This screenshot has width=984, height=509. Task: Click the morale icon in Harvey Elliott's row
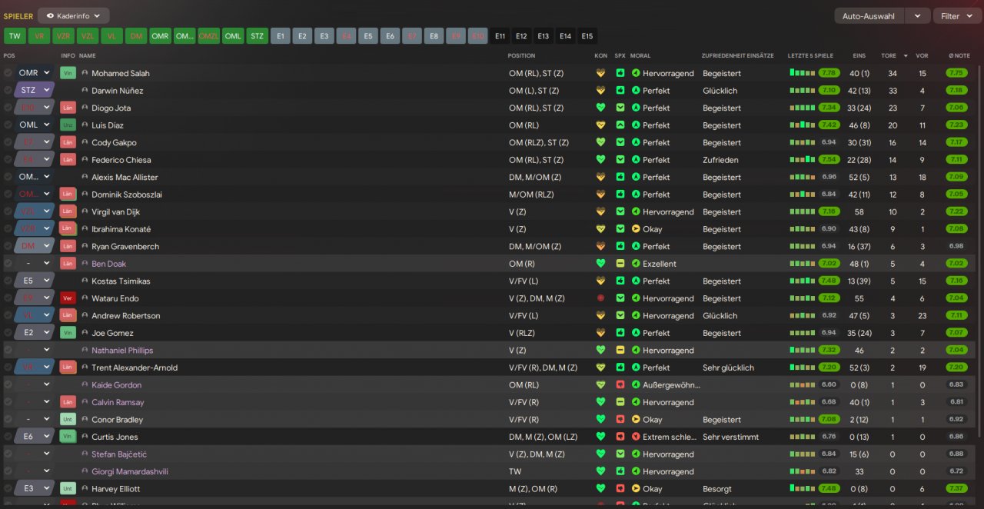click(x=636, y=489)
